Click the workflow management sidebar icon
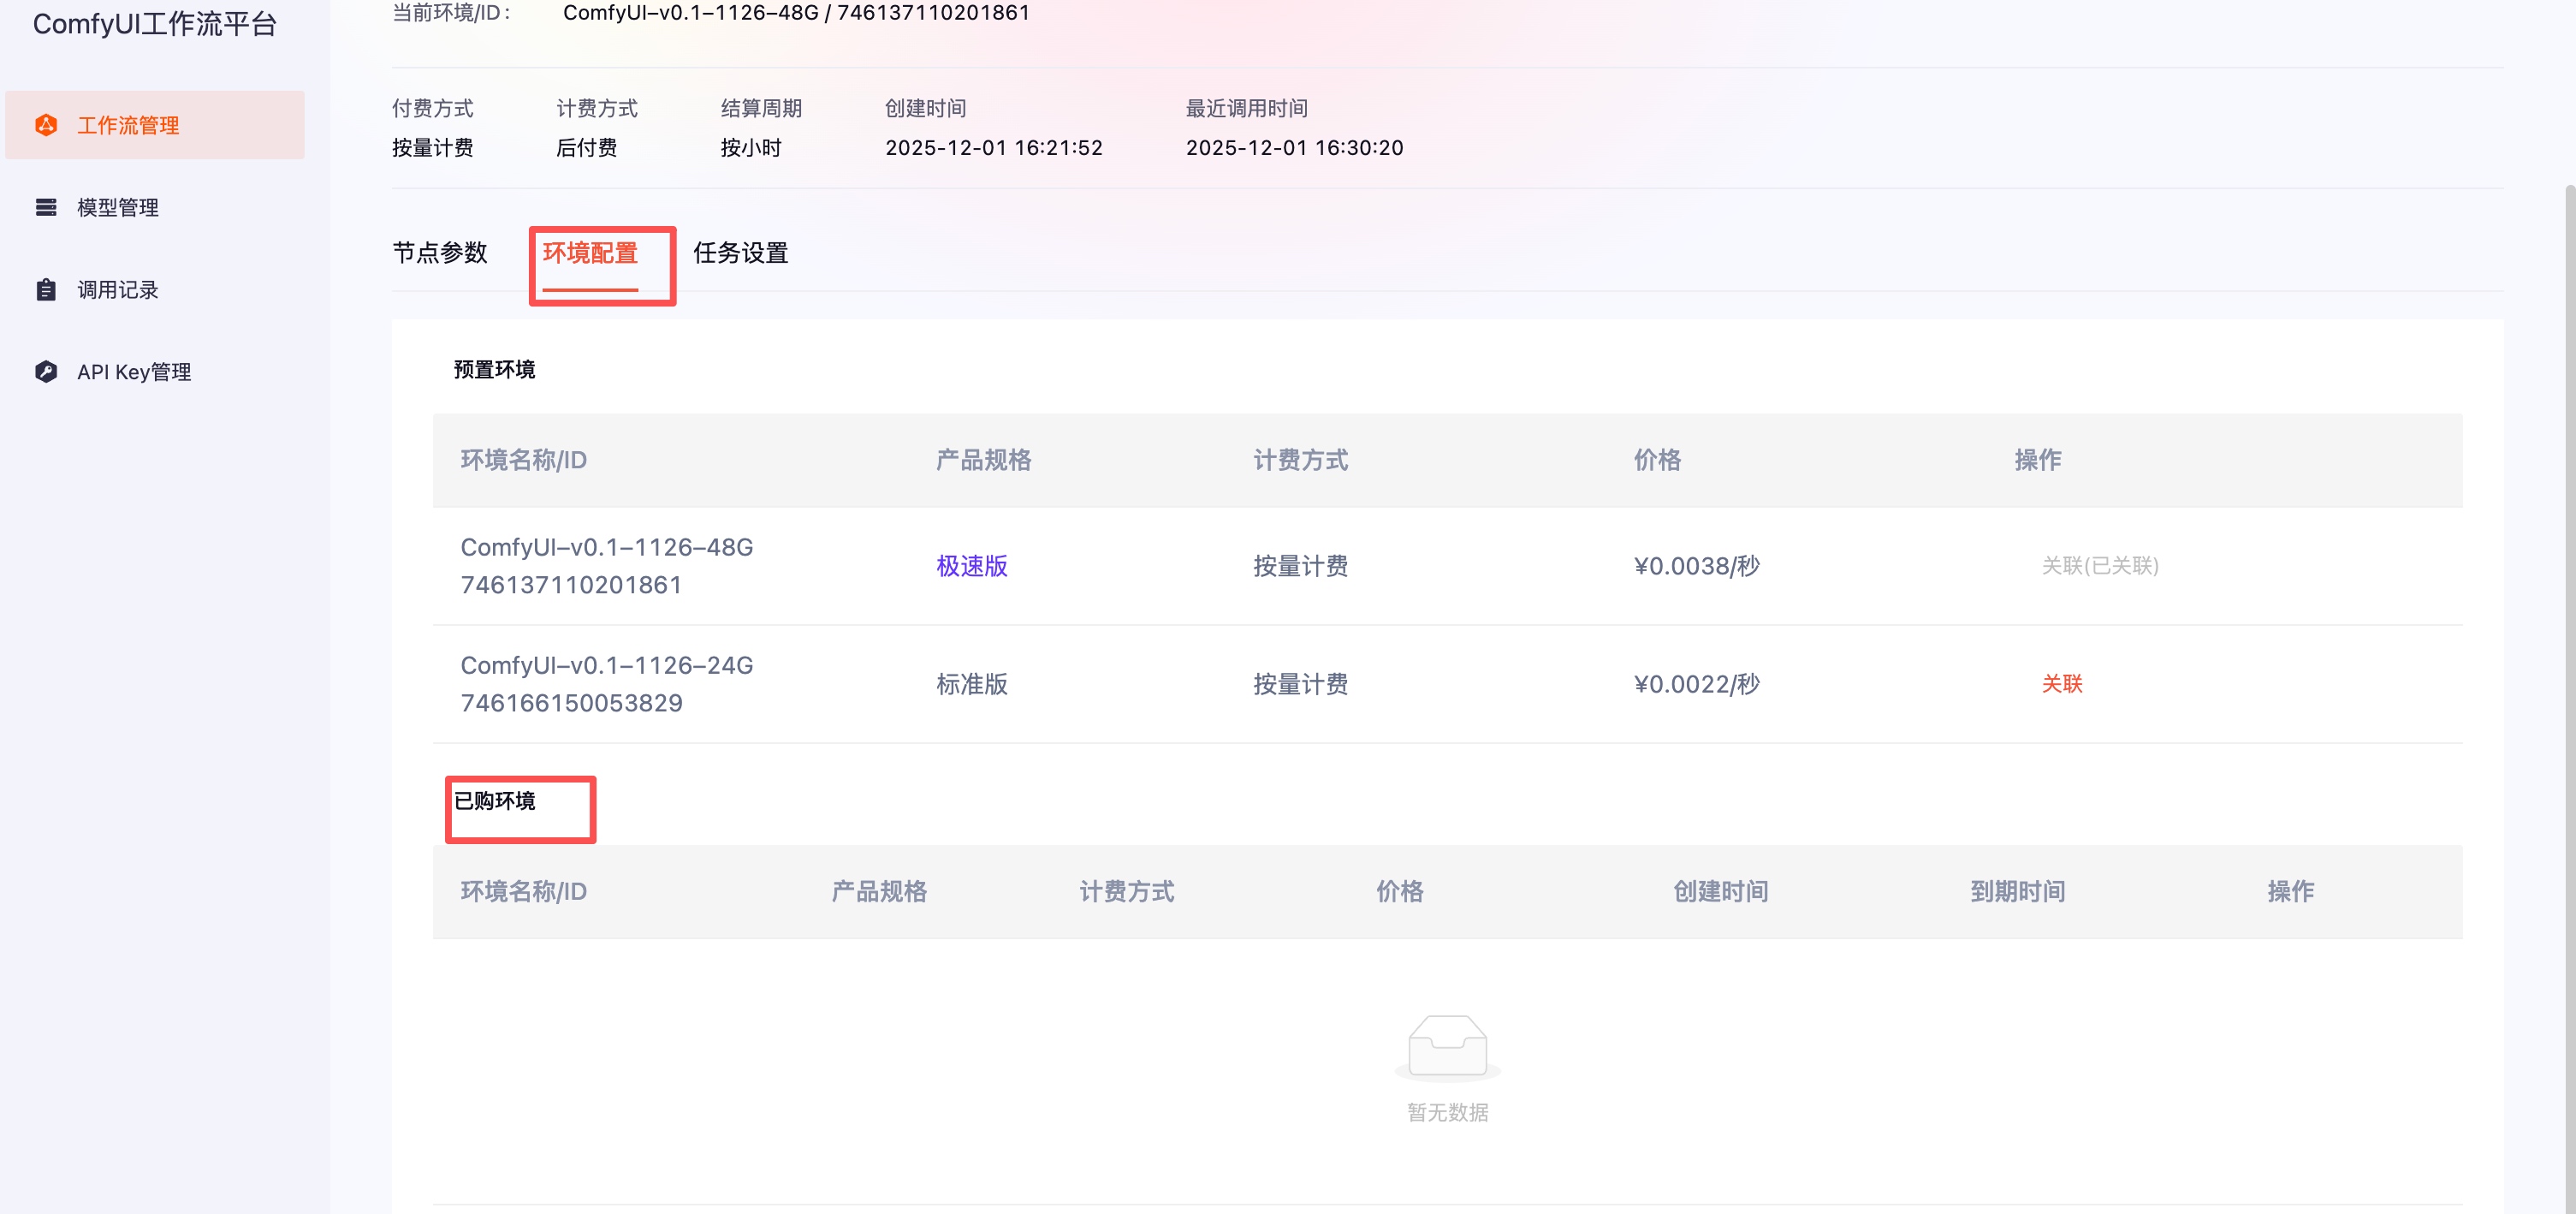This screenshot has height=1214, width=2576. click(x=46, y=125)
